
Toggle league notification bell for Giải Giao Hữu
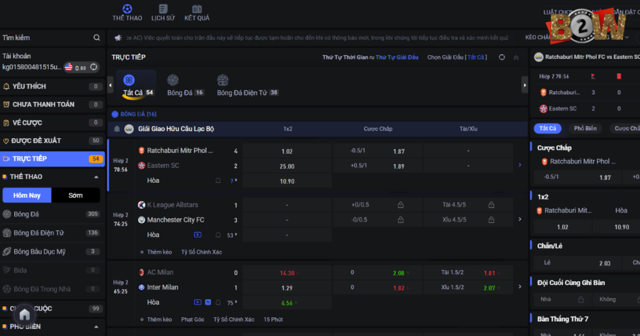(117, 129)
